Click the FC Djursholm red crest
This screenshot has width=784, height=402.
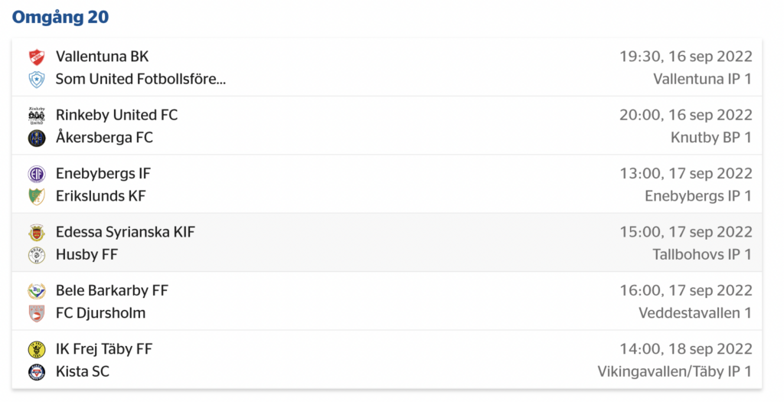coord(37,313)
